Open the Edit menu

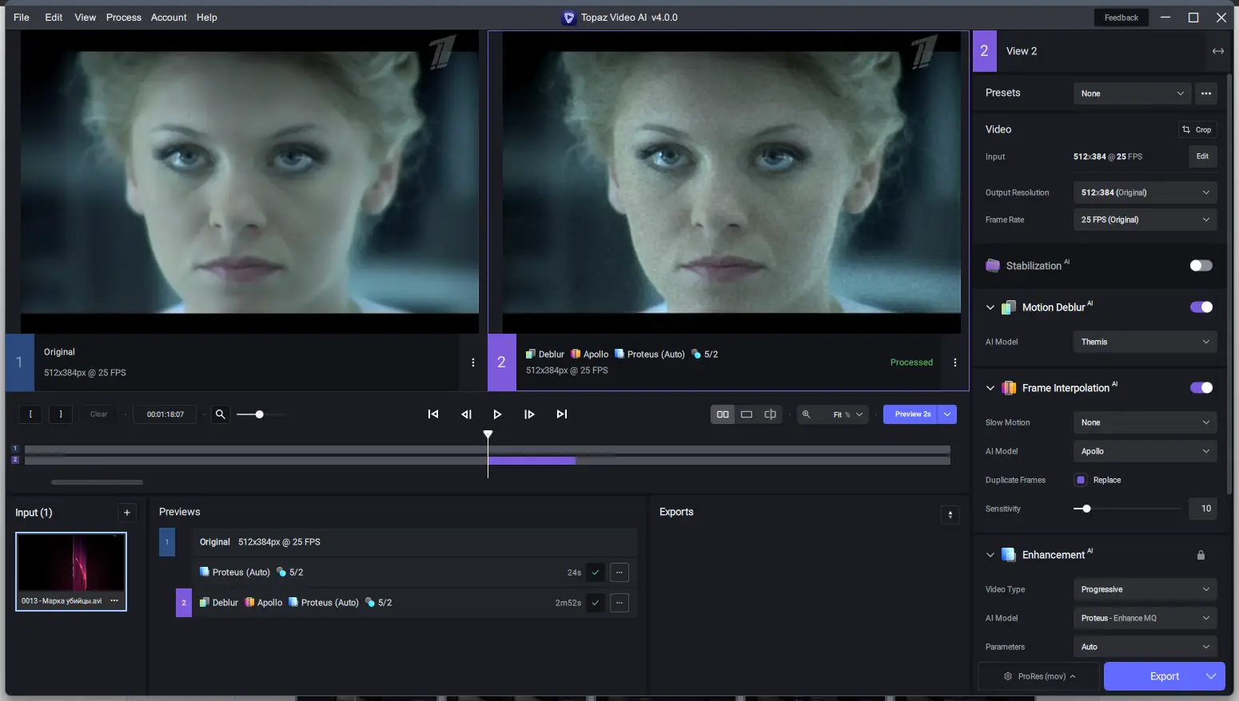point(54,18)
